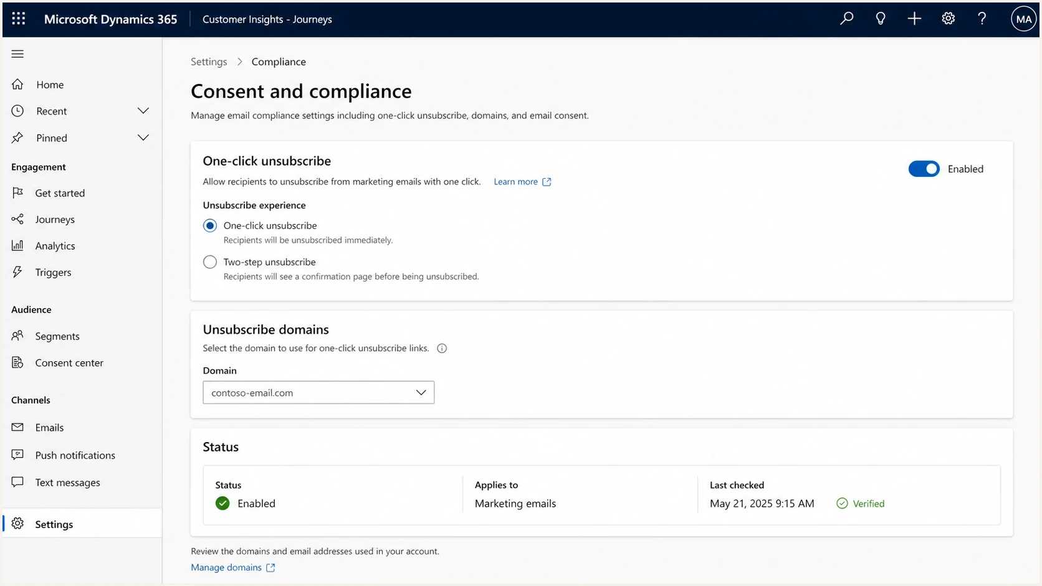
Task: Click 'Consent and compliance' page title
Action: 301,91
